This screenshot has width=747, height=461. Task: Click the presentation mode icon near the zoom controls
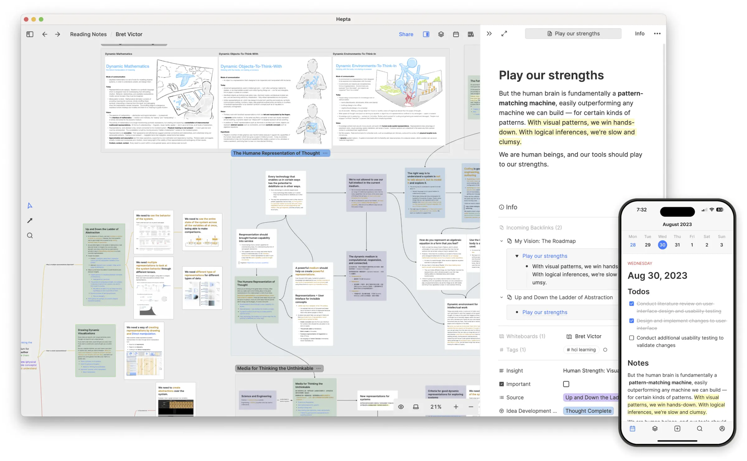point(416,407)
